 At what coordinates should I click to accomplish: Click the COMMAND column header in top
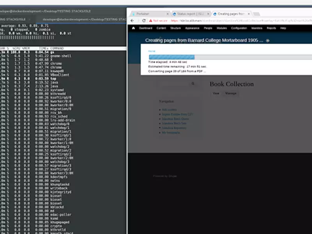tap(57, 48)
